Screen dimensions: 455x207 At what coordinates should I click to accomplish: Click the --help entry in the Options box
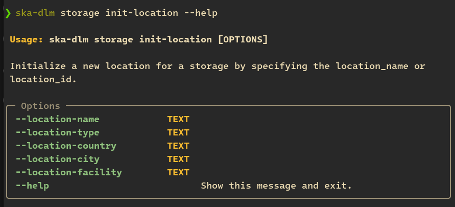pyautogui.click(x=32, y=186)
